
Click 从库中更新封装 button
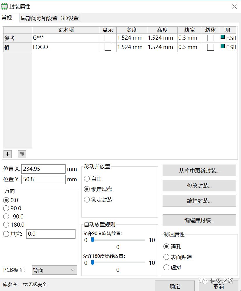tap(199, 171)
